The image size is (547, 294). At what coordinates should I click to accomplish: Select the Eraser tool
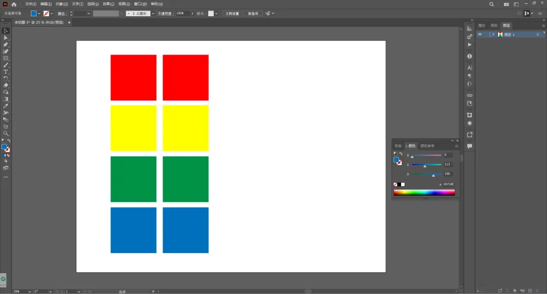6,86
